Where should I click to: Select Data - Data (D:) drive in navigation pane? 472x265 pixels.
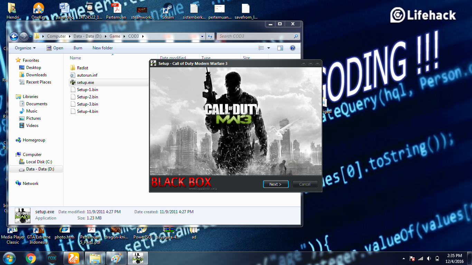click(x=36, y=169)
